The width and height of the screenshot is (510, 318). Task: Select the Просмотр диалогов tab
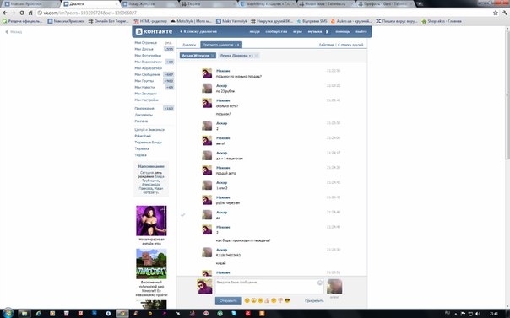221,45
